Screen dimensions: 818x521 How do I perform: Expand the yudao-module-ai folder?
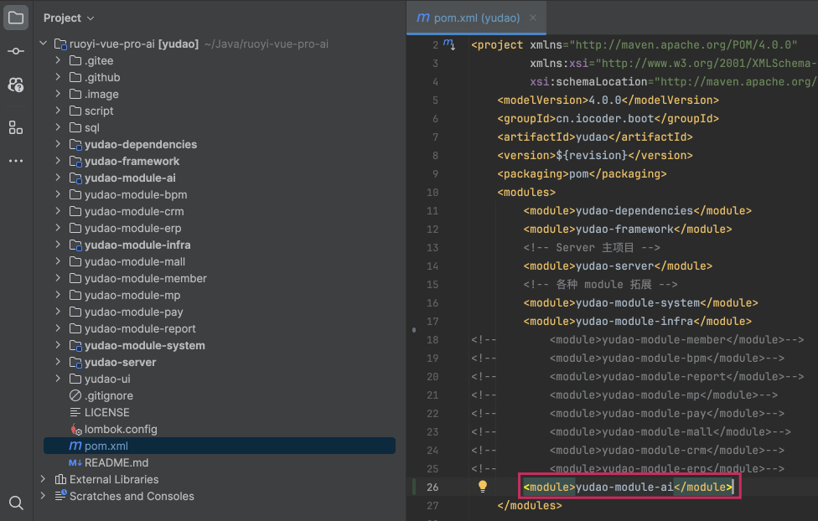click(x=58, y=178)
